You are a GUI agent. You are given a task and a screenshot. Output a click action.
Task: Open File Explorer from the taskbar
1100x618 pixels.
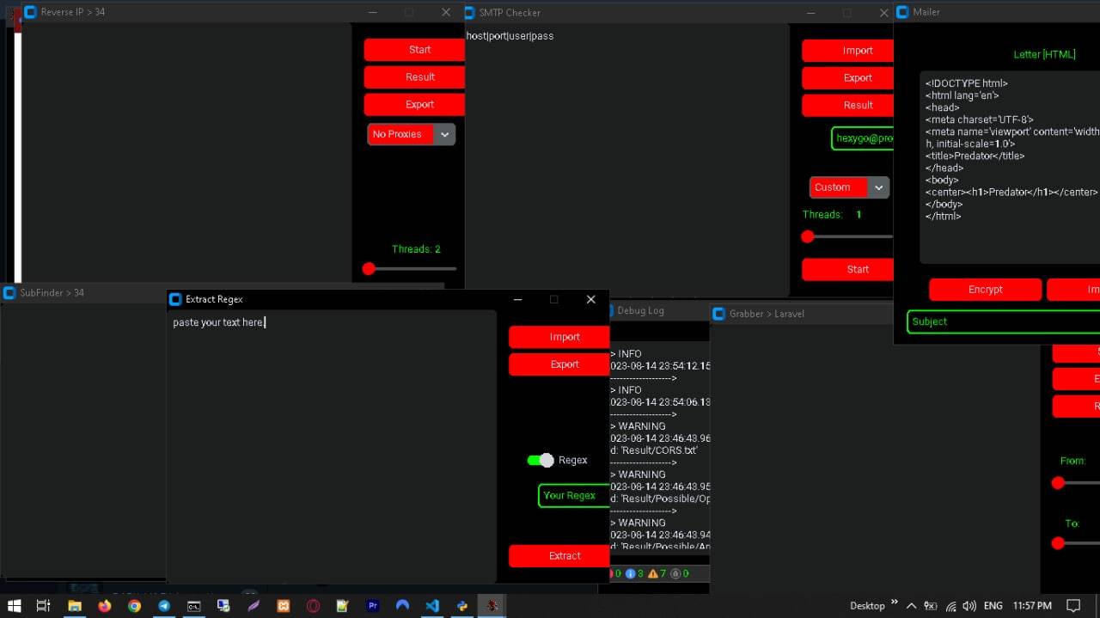pos(75,606)
